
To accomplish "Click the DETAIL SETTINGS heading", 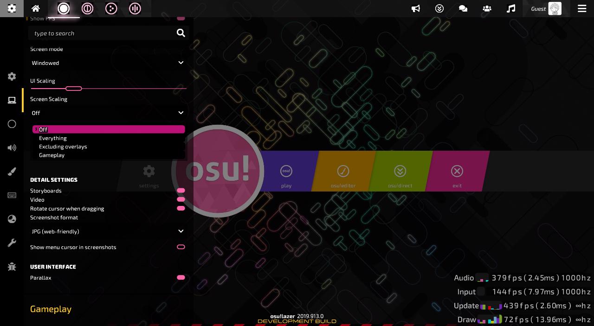I will pyautogui.click(x=54, y=179).
